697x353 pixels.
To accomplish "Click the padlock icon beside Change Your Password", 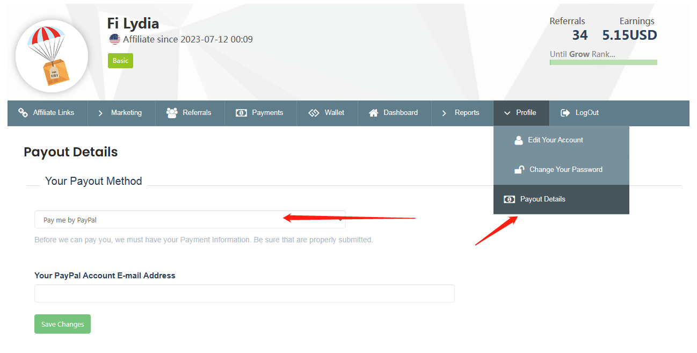I will point(519,170).
